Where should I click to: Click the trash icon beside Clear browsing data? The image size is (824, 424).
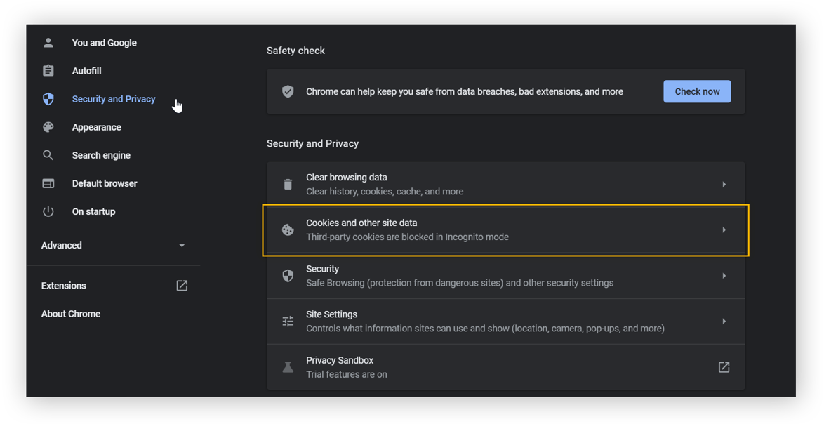[288, 184]
